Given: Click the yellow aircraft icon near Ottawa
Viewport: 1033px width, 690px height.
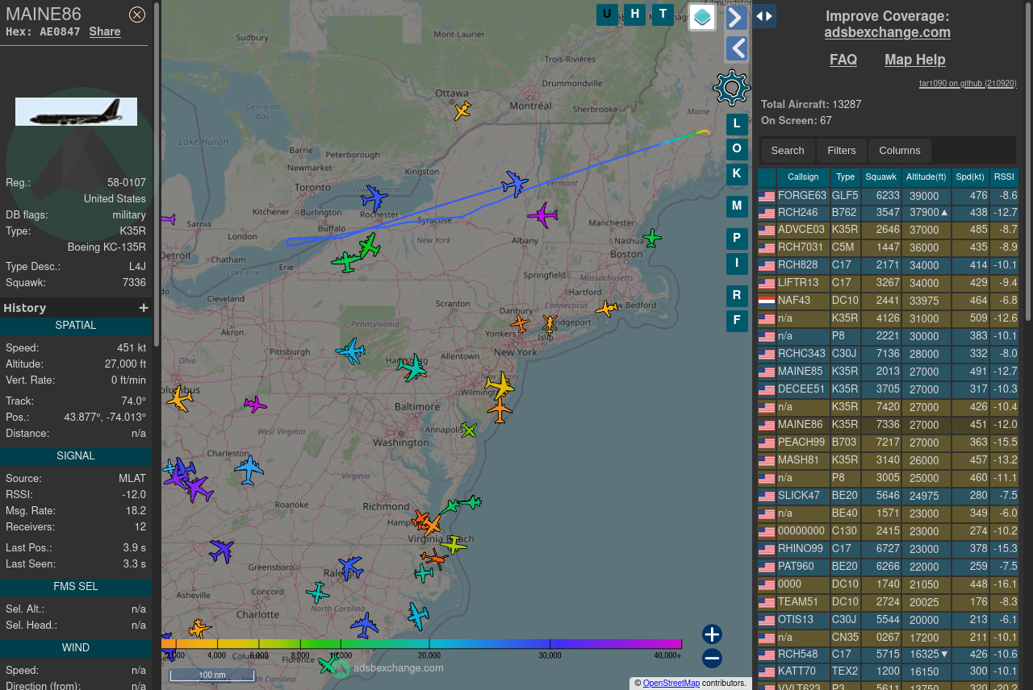Looking at the screenshot, I should coord(462,110).
